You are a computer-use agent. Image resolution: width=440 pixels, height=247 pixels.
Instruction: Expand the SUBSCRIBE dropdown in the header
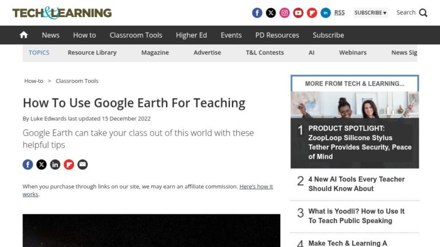pyautogui.click(x=370, y=13)
